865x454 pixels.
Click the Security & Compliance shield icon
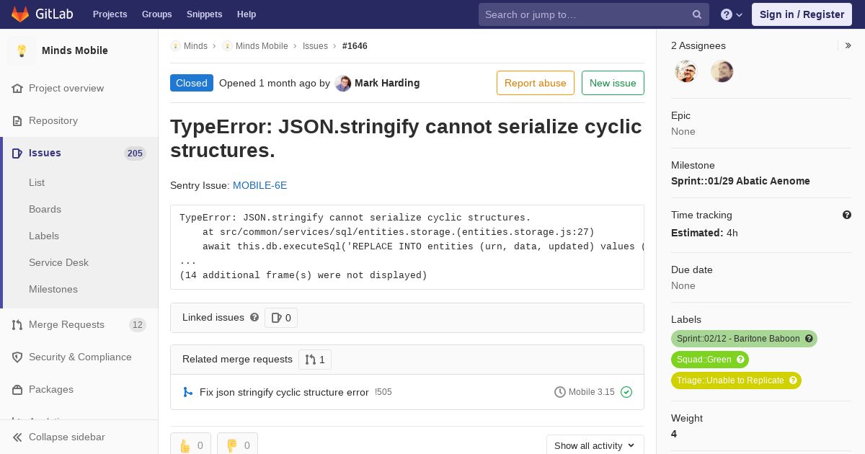pyautogui.click(x=17, y=357)
